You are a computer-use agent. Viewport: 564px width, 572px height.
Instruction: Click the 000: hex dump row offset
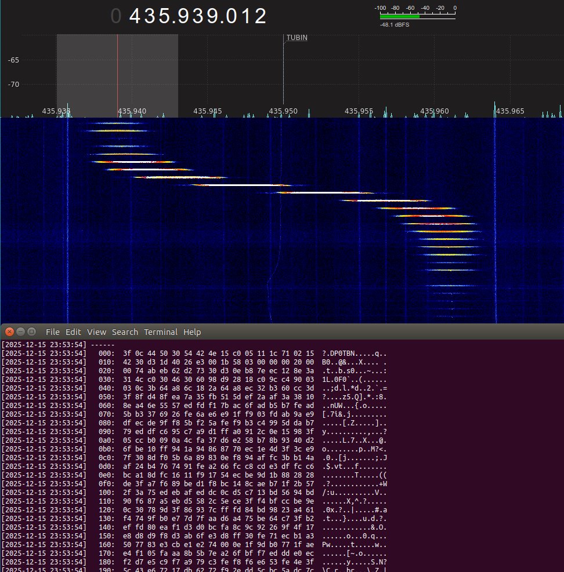[106, 354]
